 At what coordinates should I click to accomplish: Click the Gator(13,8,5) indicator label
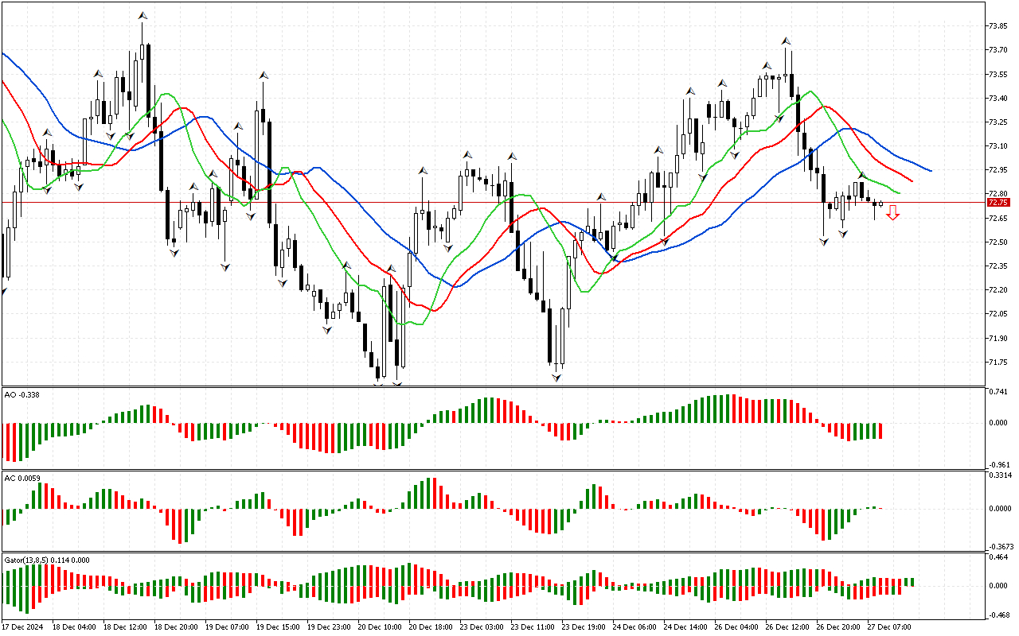[47, 560]
